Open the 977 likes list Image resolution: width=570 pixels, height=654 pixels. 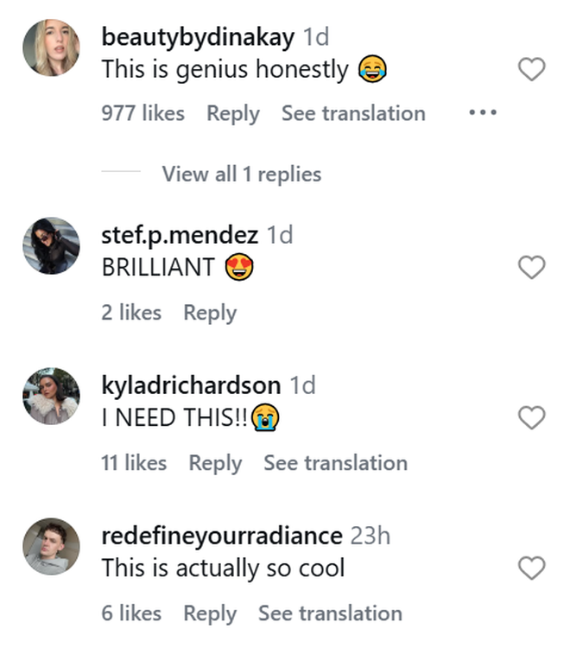[x=142, y=113]
